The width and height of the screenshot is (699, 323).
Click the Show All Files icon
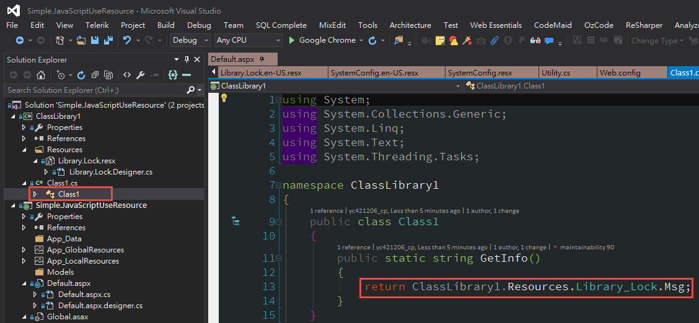pyautogui.click(x=108, y=75)
